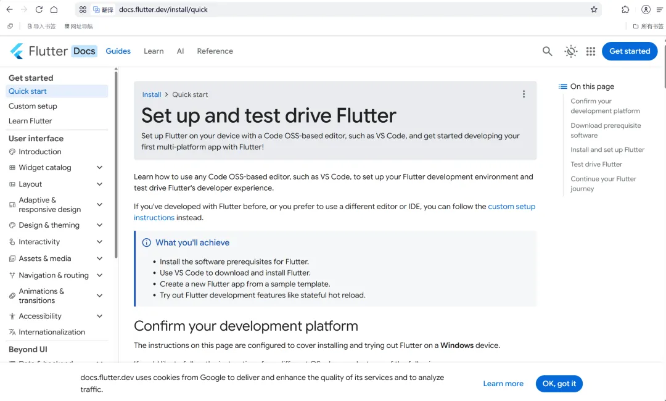The height and width of the screenshot is (401, 666).
Task: Open the page options three-dot menu
Action: [x=524, y=94]
